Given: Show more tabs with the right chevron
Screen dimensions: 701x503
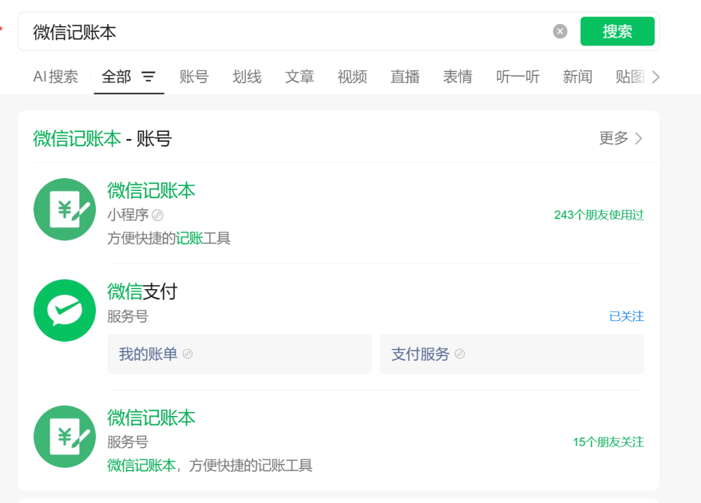Looking at the screenshot, I should pyautogui.click(x=656, y=77).
